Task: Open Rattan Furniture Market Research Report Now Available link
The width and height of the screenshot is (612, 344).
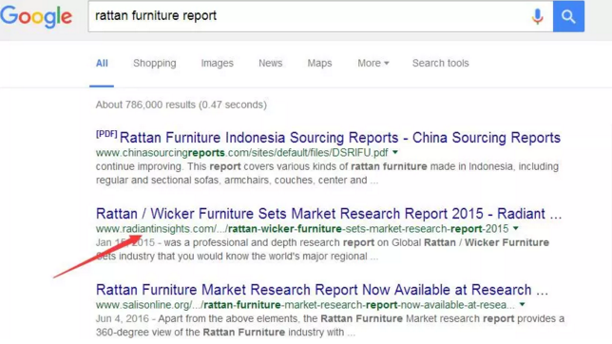Action: [322, 290]
